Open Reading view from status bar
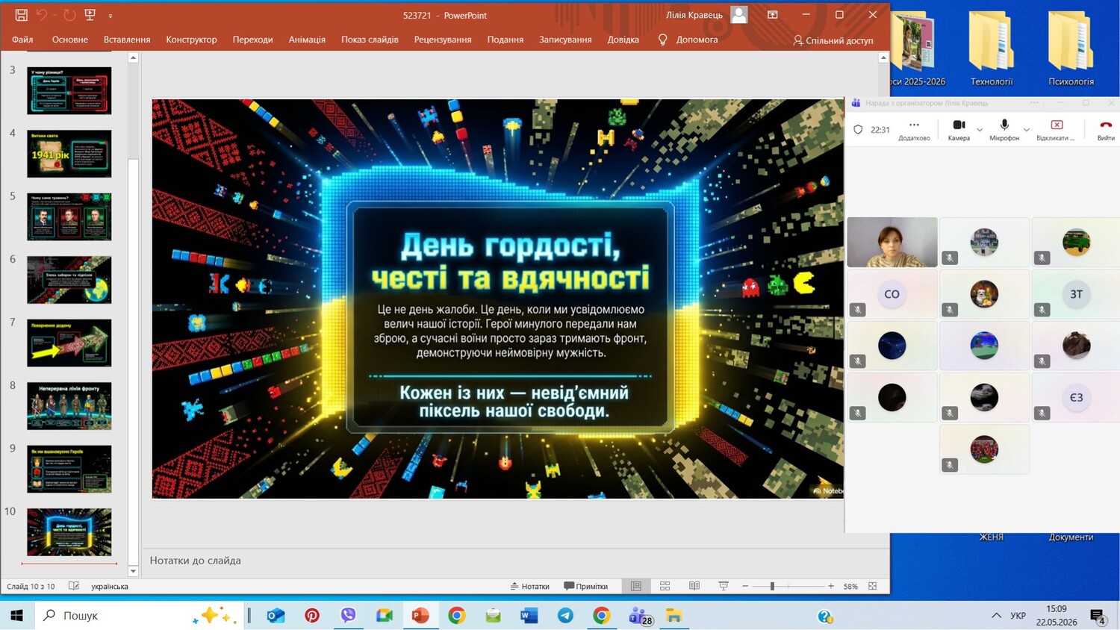The image size is (1120, 630). point(694,586)
